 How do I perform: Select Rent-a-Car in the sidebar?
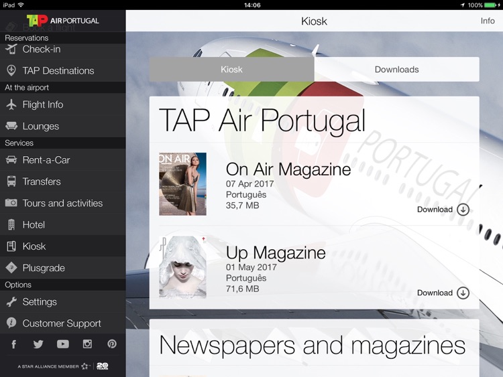(x=63, y=160)
